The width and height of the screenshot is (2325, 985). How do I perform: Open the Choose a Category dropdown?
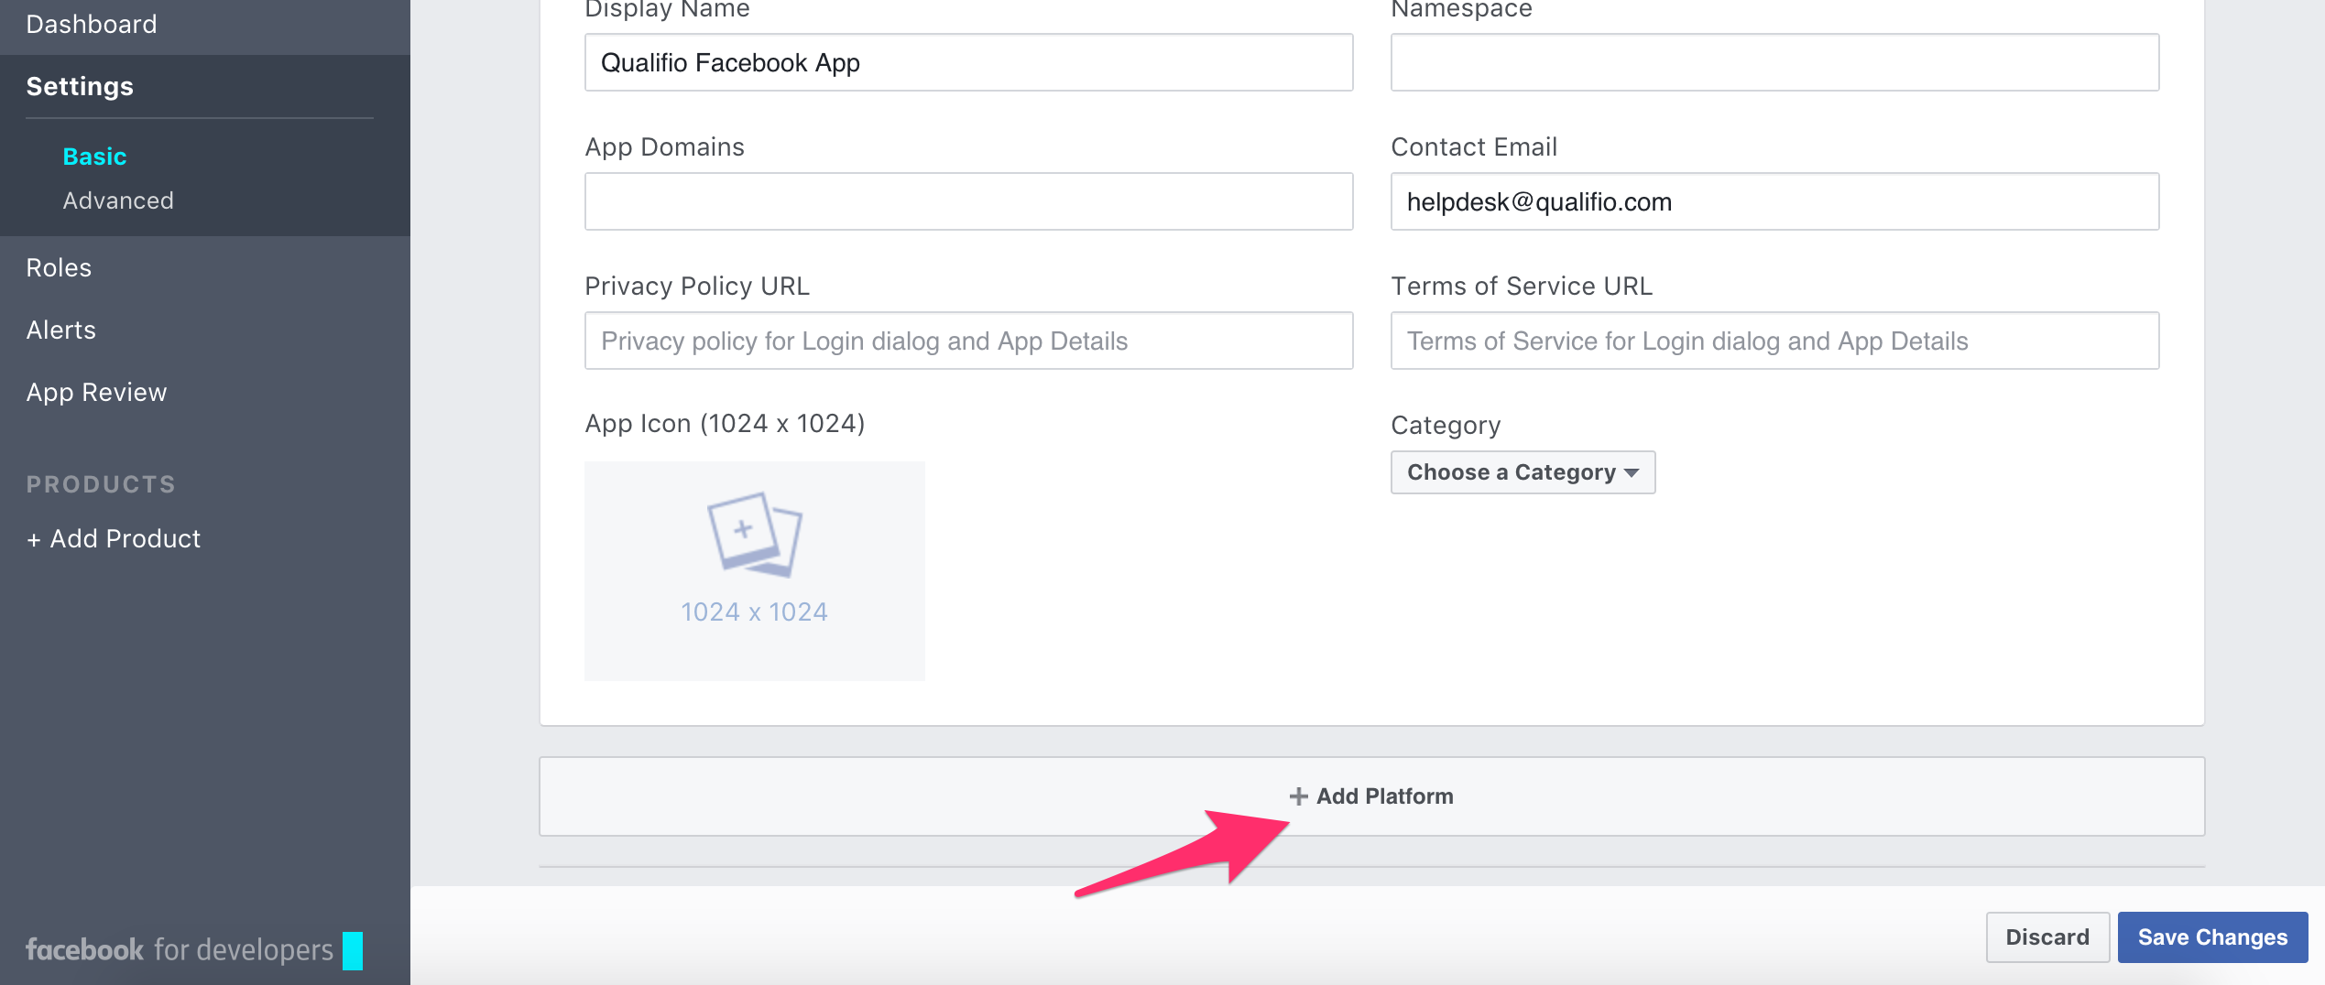pos(1522,472)
